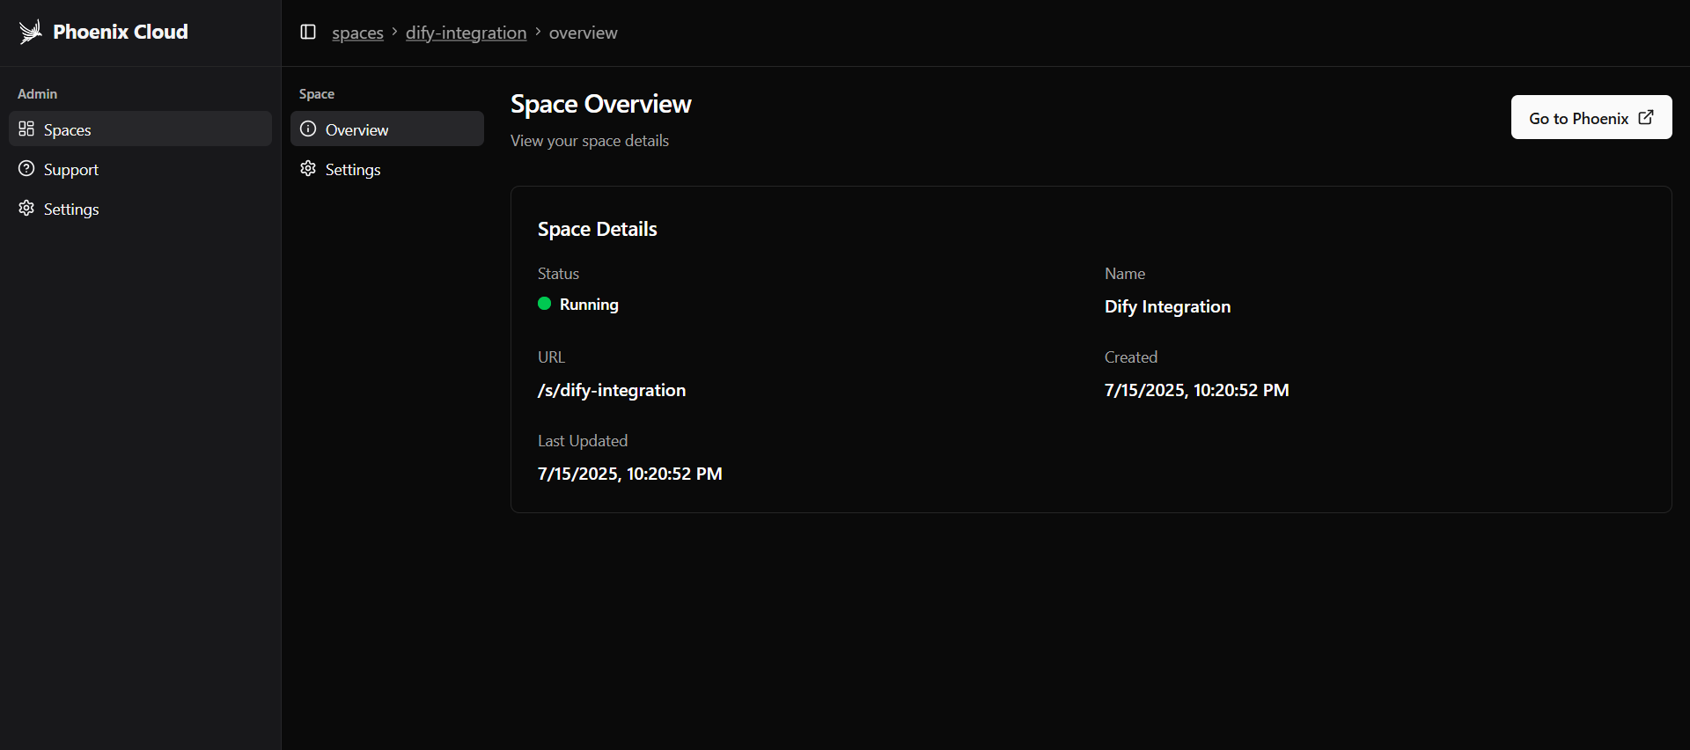
Task: Click the breadcrumb chevron after spaces
Action: coord(394,32)
